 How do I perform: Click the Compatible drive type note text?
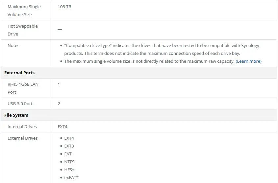pyautogui.click(x=162, y=49)
